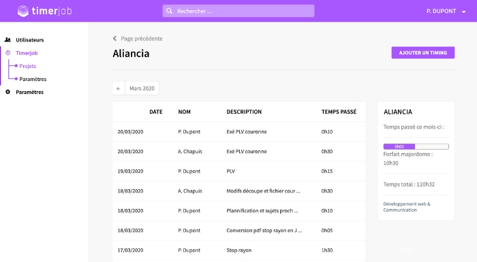Open Paramètres under Timerjob
The width and height of the screenshot is (477, 262).
click(x=33, y=79)
